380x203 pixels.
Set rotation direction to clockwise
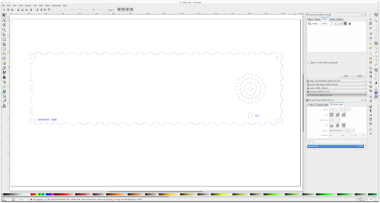(350, 24)
